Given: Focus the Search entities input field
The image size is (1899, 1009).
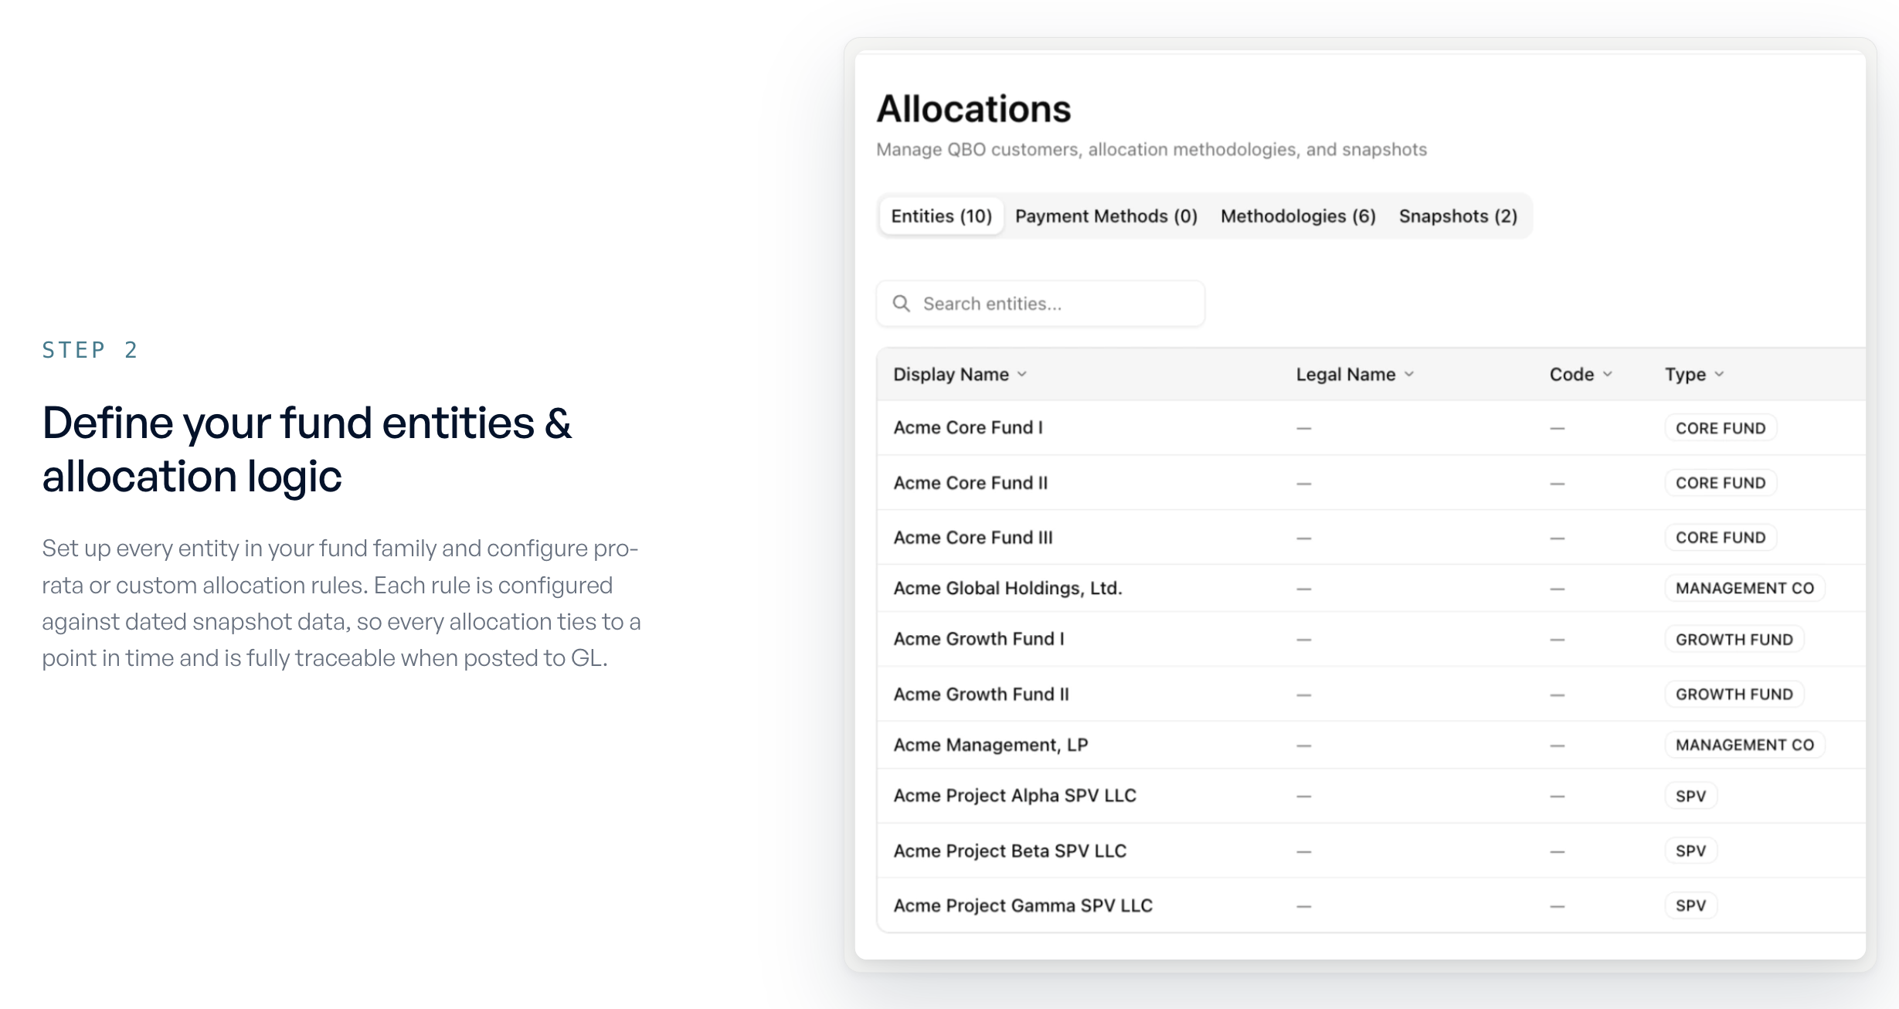Looking at the screenshot, I should click(x=1040, y=304).
